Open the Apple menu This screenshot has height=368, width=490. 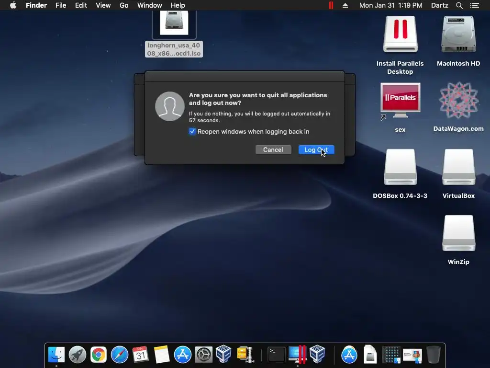pyautogui.click(x=13, y=5)
